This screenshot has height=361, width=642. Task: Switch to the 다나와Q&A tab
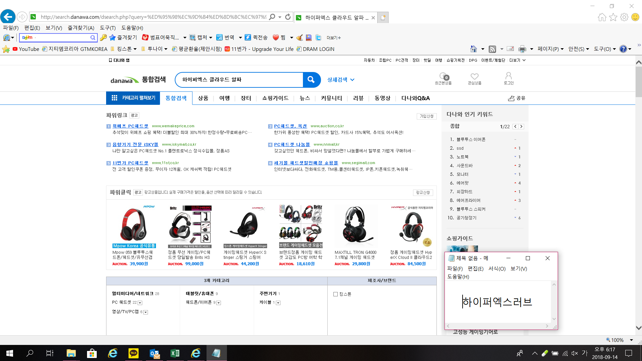[x=415, y=98]
